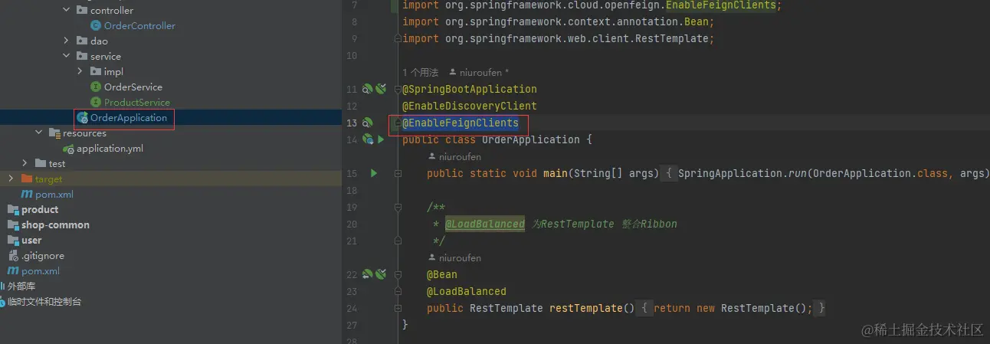Select the 'test' folder row

(x=170, y=163)
